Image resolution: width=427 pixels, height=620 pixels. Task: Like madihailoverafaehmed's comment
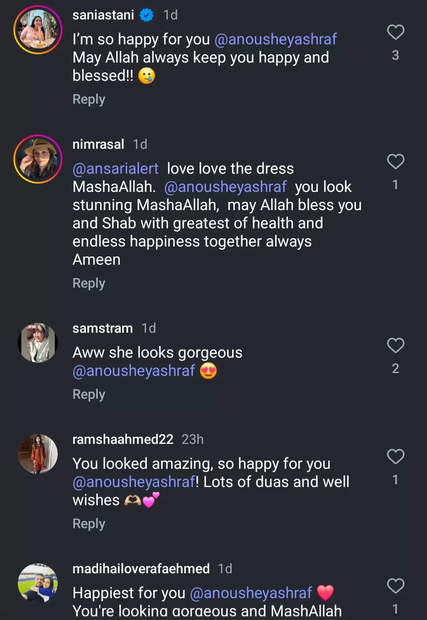[395, 586]
